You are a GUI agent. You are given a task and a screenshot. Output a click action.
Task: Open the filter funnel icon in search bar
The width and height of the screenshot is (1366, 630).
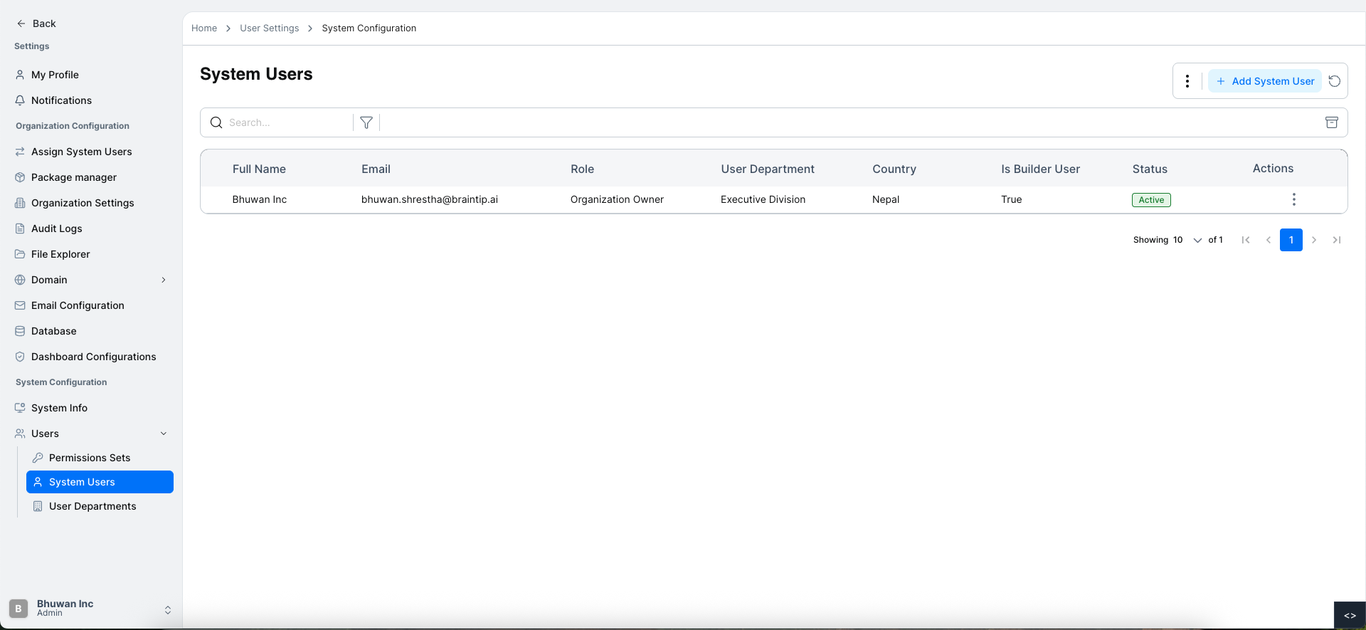tap(366, 122)
